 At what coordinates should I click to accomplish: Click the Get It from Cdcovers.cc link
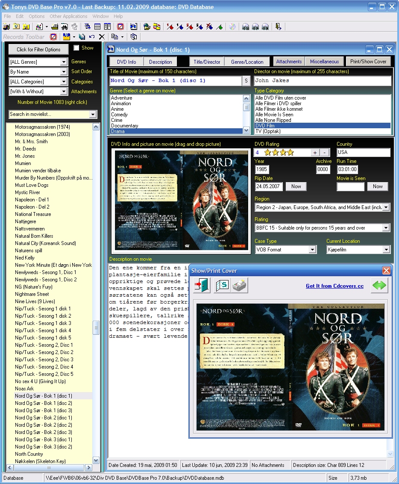[x=335, y=285]
